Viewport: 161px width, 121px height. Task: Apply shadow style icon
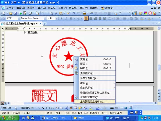[x=126, y=108]
